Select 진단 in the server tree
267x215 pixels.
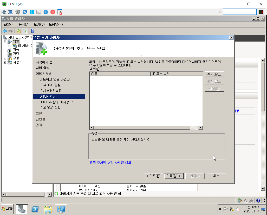(16, 54)
